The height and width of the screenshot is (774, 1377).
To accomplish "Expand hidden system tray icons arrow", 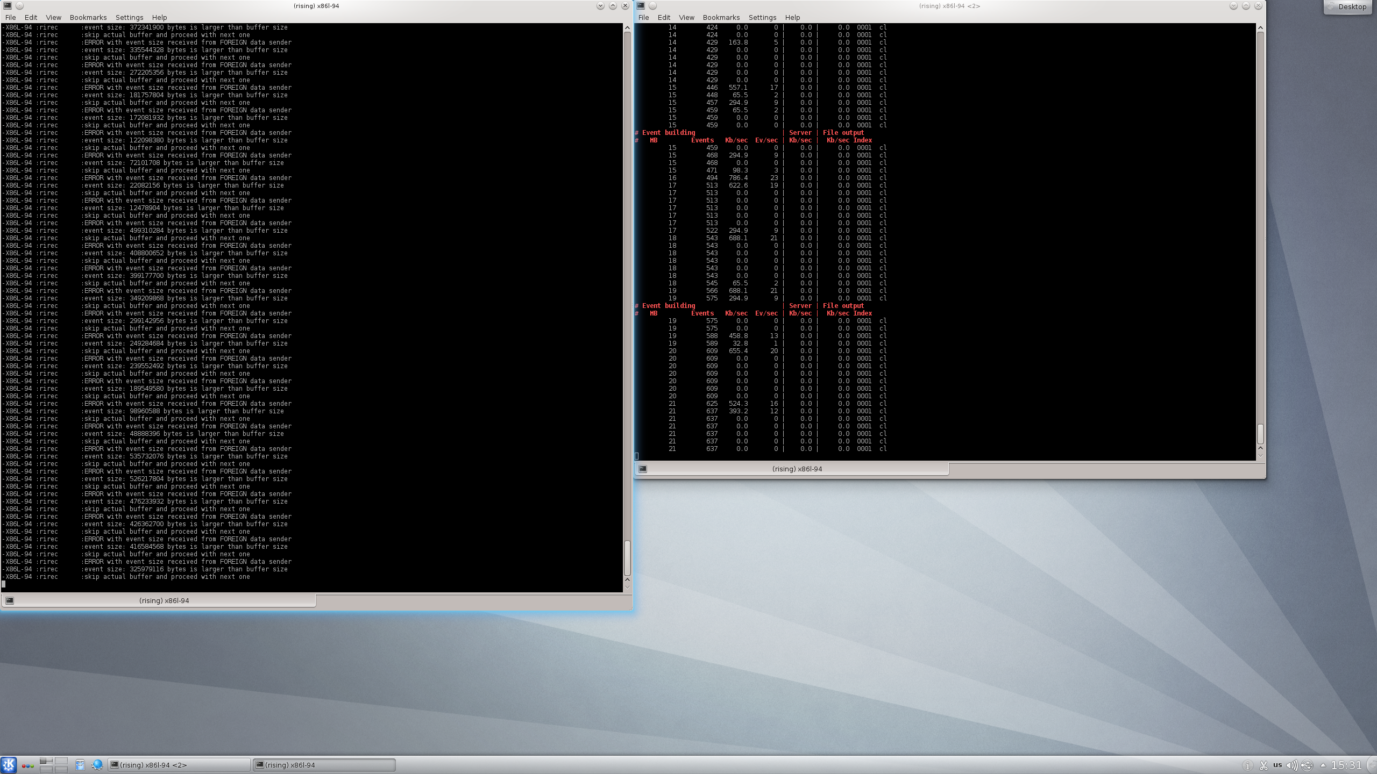I will (1323, 765).
